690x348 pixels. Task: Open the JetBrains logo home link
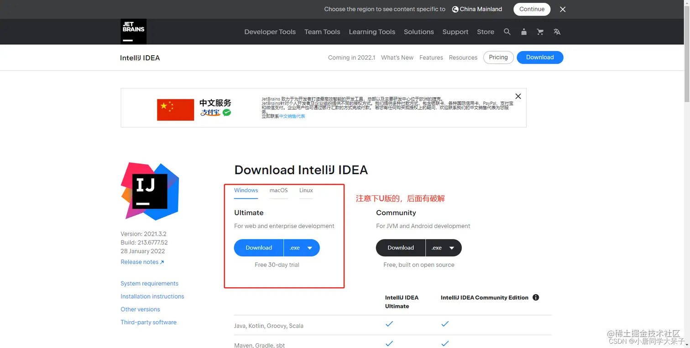[x=133, y=31]
